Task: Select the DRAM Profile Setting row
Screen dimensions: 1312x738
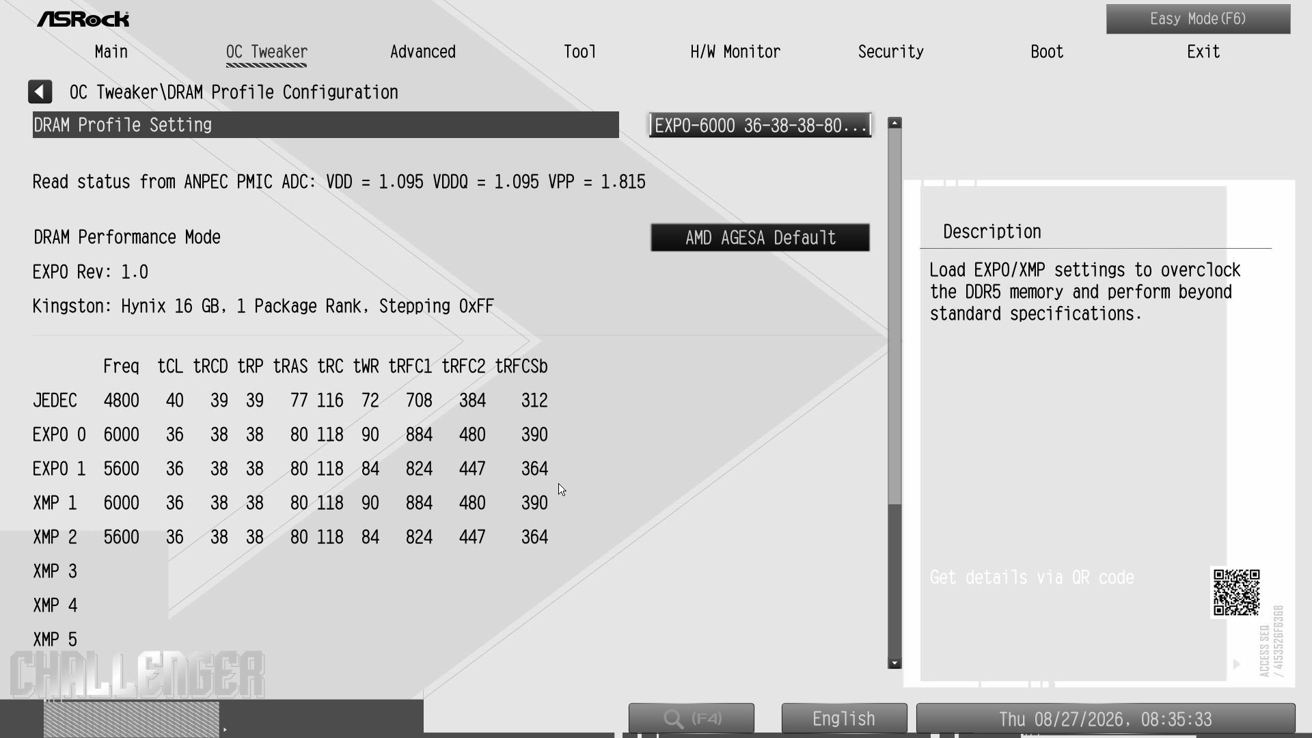Action: (326, 125)
